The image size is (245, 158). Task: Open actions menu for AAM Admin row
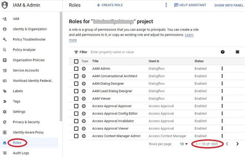[x=222, y=69]
